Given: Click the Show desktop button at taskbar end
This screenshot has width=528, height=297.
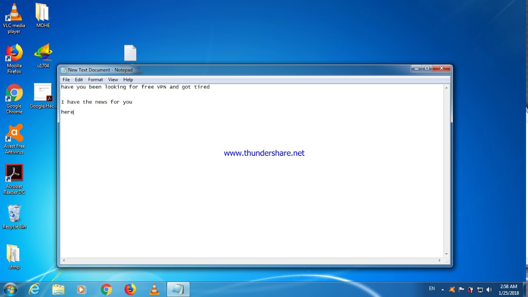Looking at the screenshot, I should (x=525, y=290).
